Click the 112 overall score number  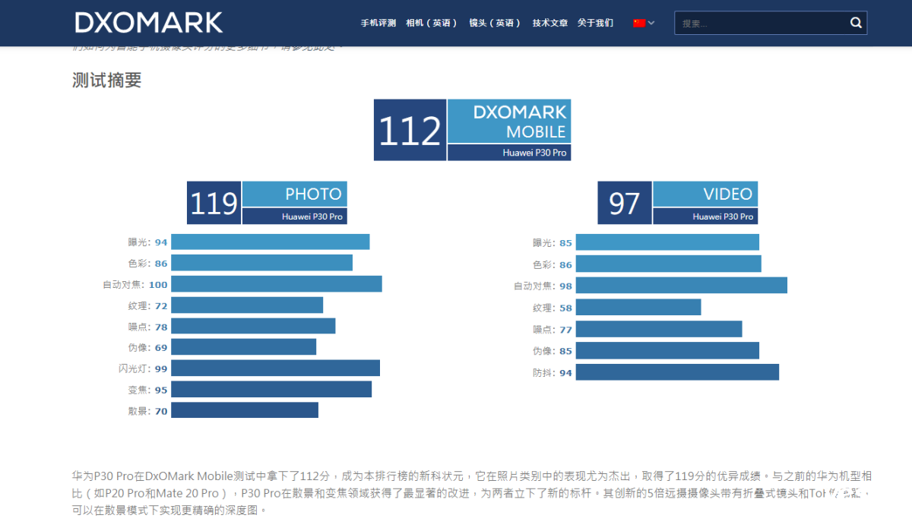[410, 130]
